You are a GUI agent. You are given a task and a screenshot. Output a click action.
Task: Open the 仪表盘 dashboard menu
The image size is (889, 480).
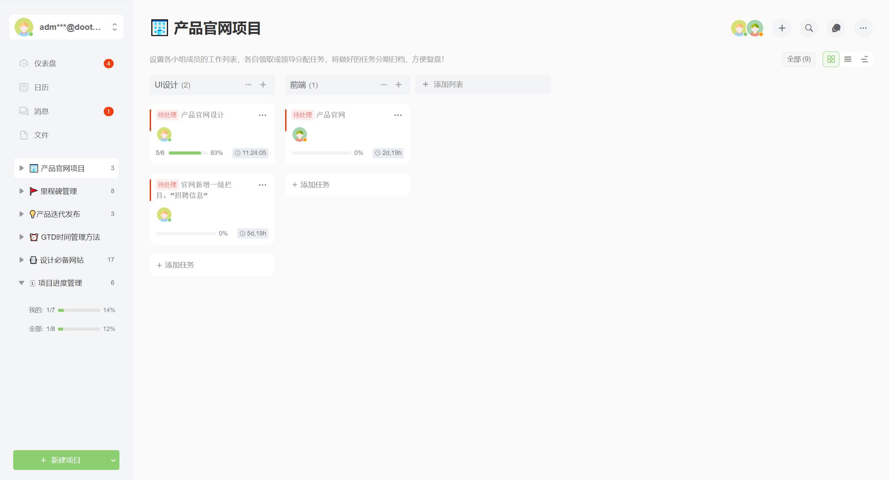click(45, 64)
